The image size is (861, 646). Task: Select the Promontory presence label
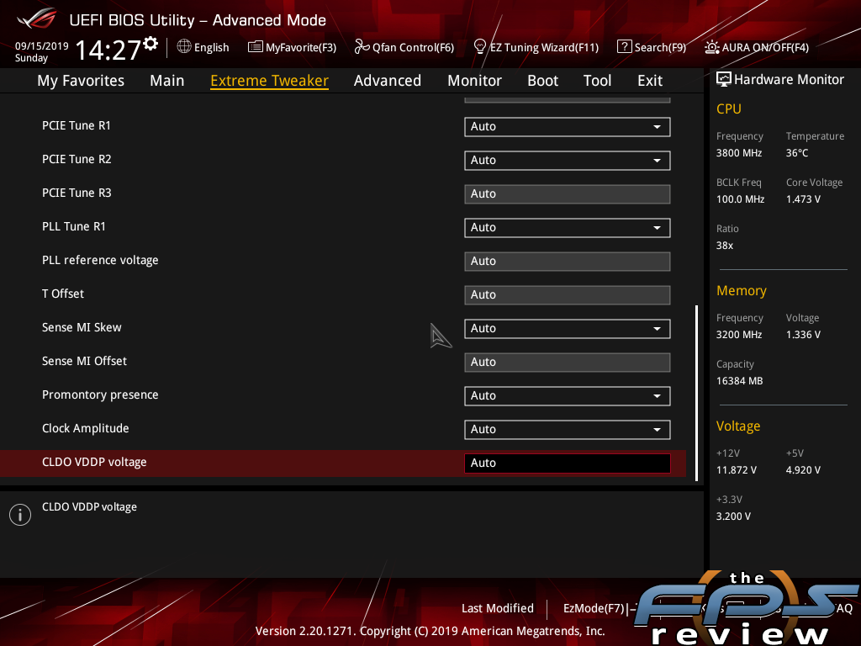pos(100,395)
